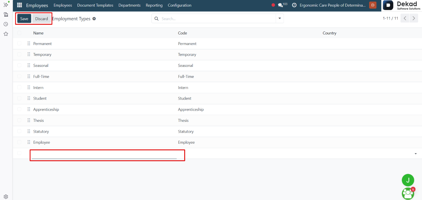Select the Employee name cell
This screenshot has width=422, height=200.
[x=42, y=142]
